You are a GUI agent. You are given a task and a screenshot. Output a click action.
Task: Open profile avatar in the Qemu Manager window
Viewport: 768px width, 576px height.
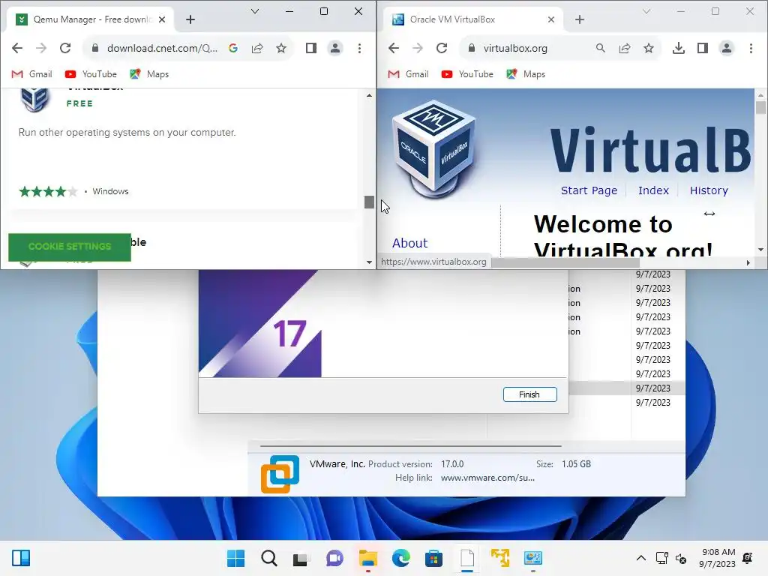click(335, 48)
